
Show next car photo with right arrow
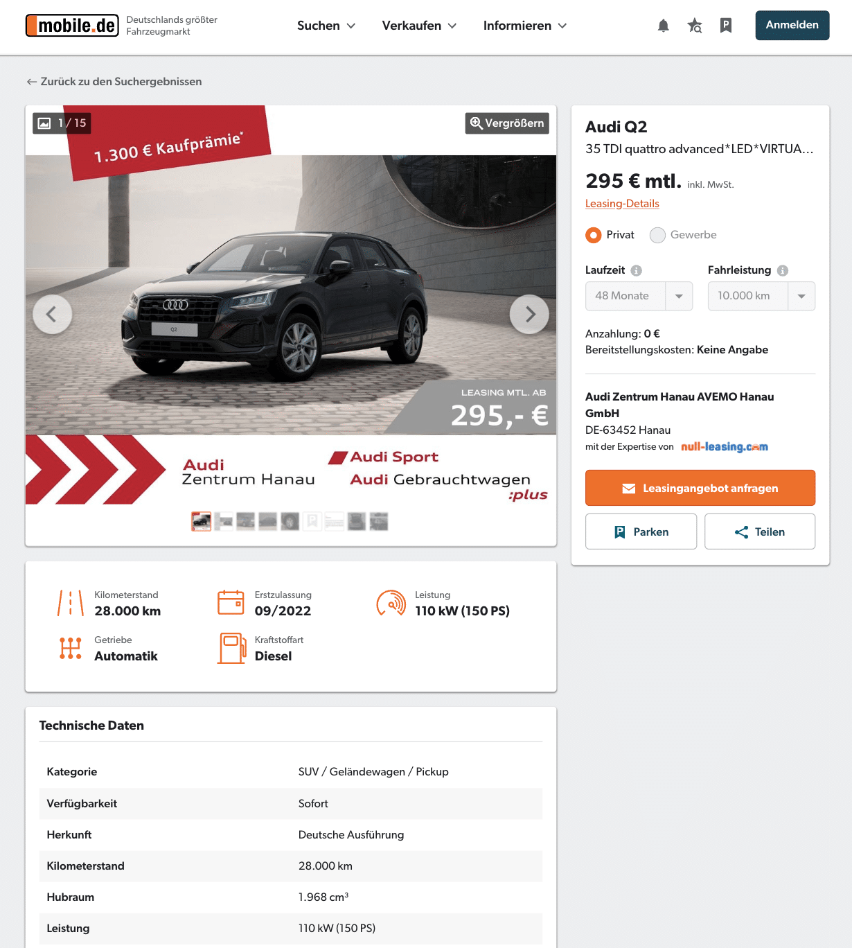(529, 315)
